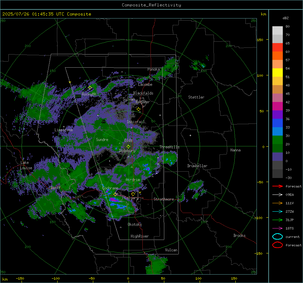Click the yellow diamond marker near RockyMH
Screen dimensions: 303x283
(90, 88)
